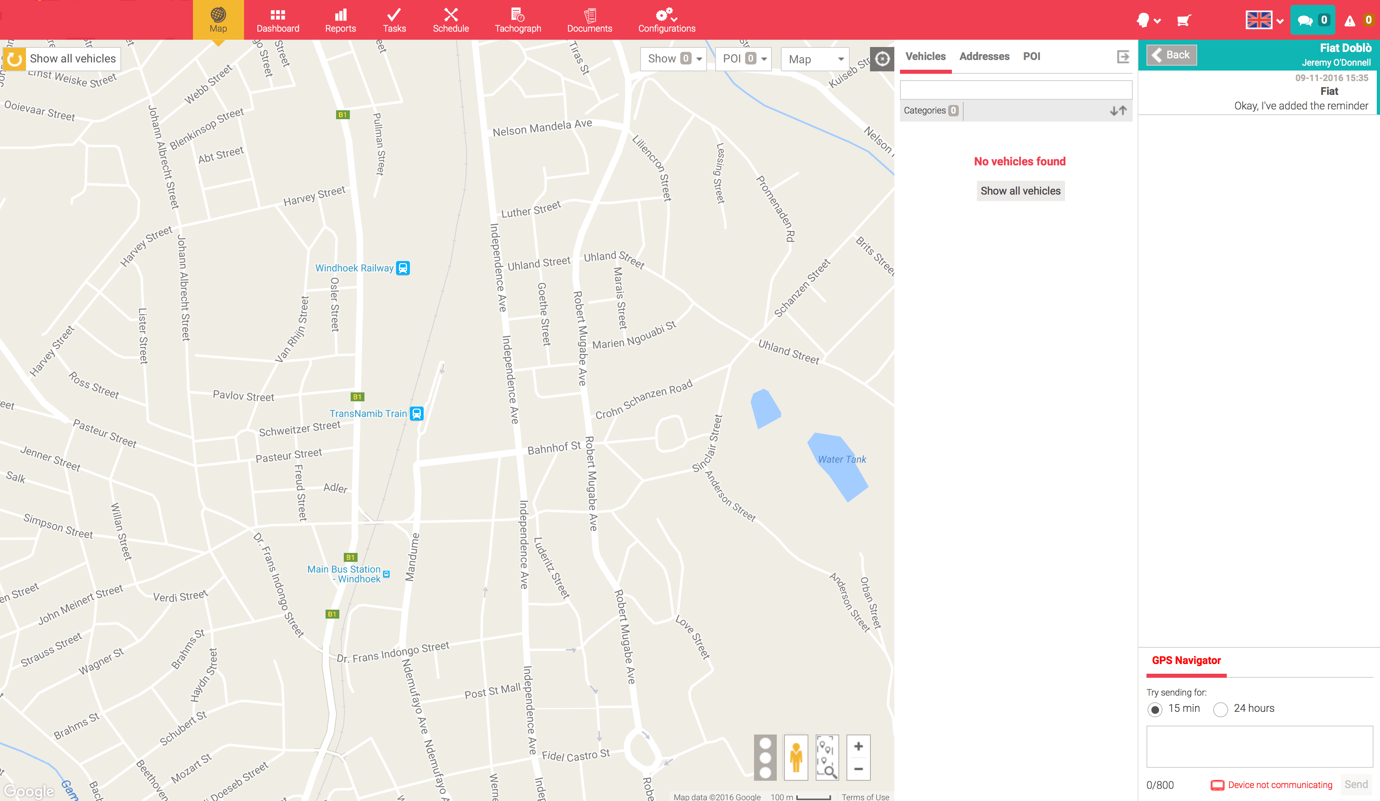Click the traffic light layer icon
Viewport: 1380px width, 801px height.
pyautogui.click(x=765, y=758)
